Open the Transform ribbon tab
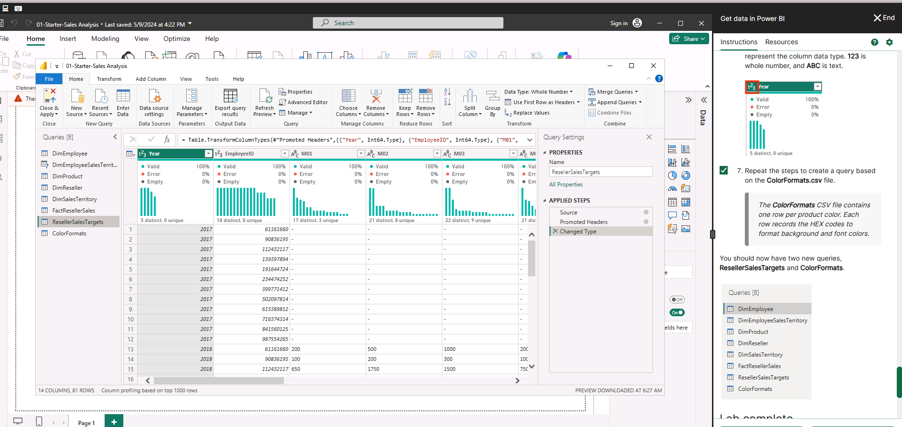902x427 pixels. [109, 79]
